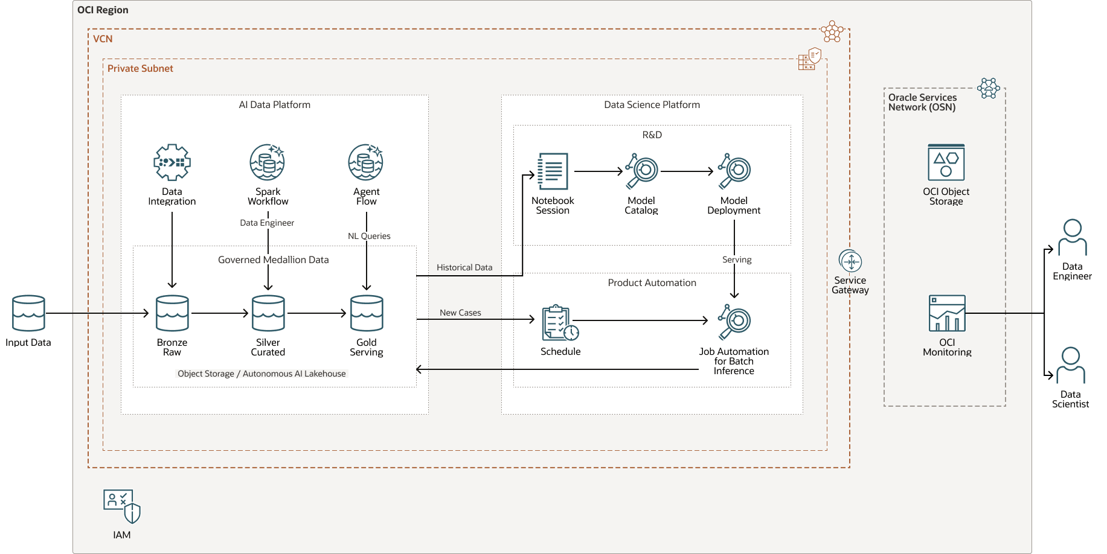Click the 'NL Queries' label

tap(369, 236)
